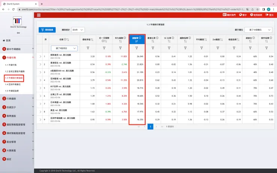
Task: Click info icon beside 名稱 header
Action: tap(65, 39)
